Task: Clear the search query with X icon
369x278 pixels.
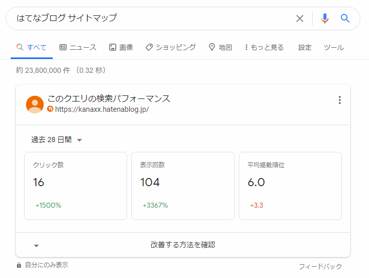Action: click(300, 18)
